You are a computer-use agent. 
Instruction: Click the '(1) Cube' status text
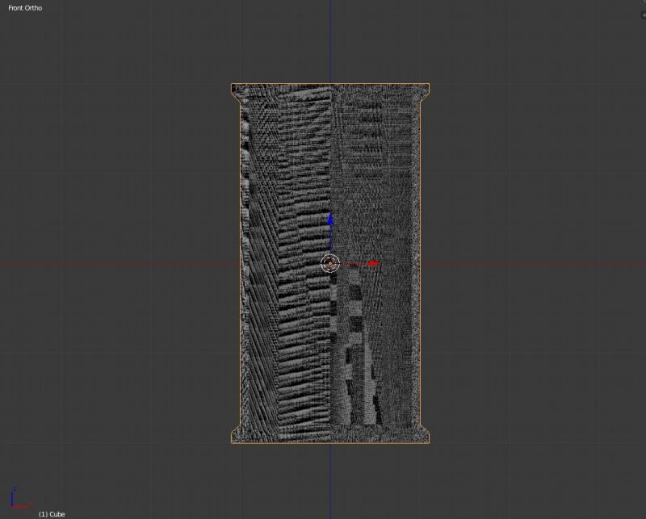tap(52, 513)
